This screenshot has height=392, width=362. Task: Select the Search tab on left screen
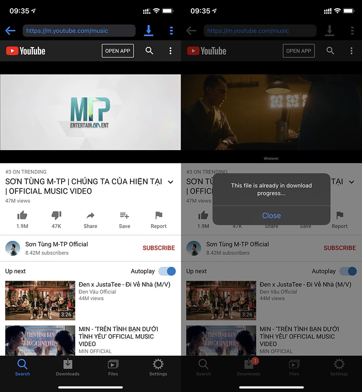pos(22,367)
